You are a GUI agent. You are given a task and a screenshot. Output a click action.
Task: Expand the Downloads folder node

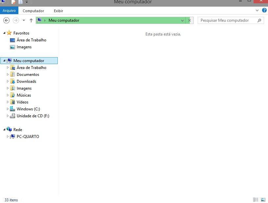[x=8, y=81]
